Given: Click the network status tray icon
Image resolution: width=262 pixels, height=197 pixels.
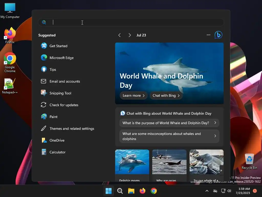Looking at the screenshot, I should 223,191.
